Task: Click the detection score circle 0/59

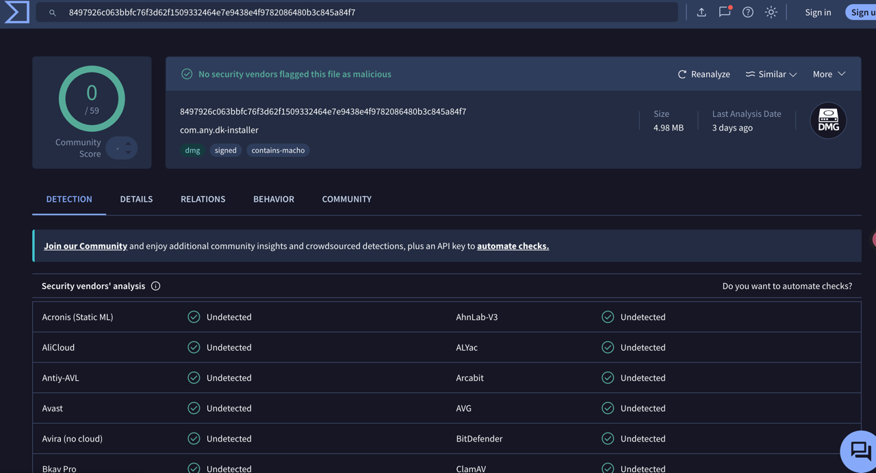Action: [92, 98]
